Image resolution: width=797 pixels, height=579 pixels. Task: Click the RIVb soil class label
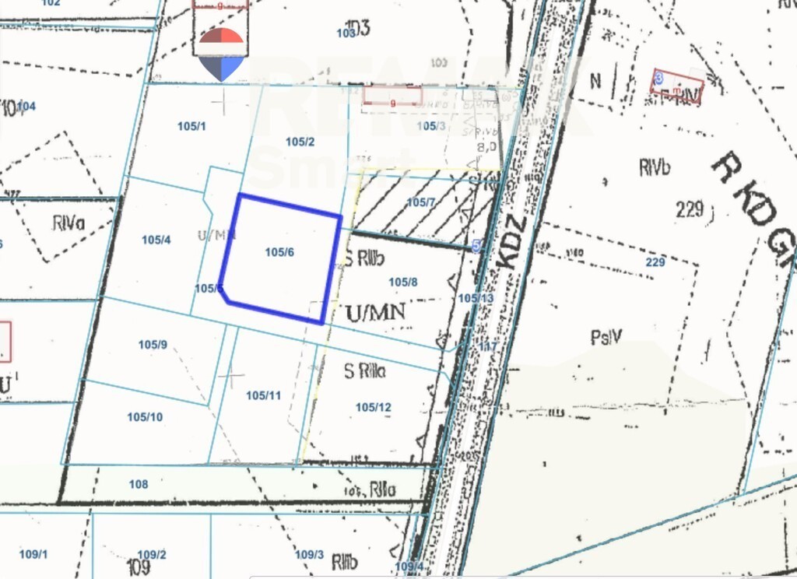point(655,168)
